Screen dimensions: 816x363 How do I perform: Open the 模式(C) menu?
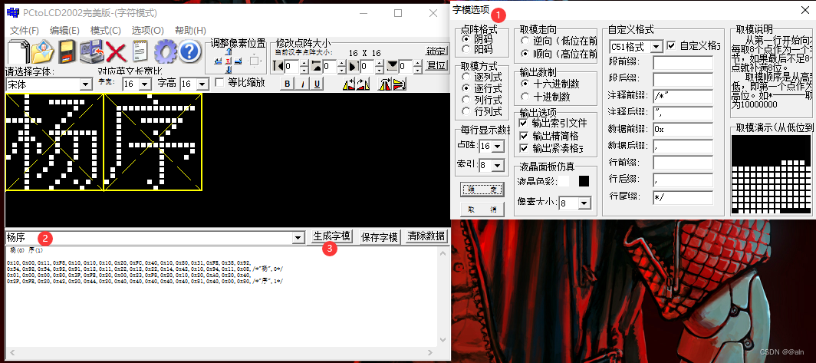[x=106, y=30]
